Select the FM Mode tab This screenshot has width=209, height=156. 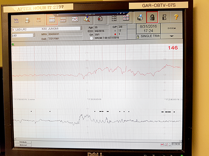(23, 142)
